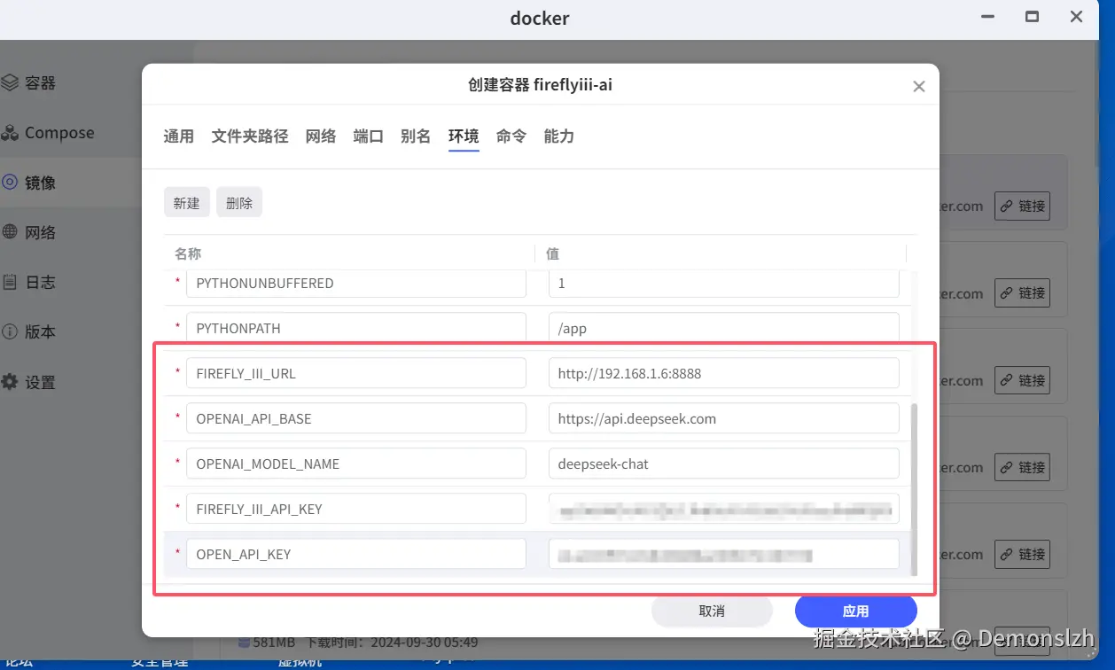Click the OPEN_API_KEY name field
Image resolution: width=1115 pixels, height=670 pixels.
[x=356, y=554]
